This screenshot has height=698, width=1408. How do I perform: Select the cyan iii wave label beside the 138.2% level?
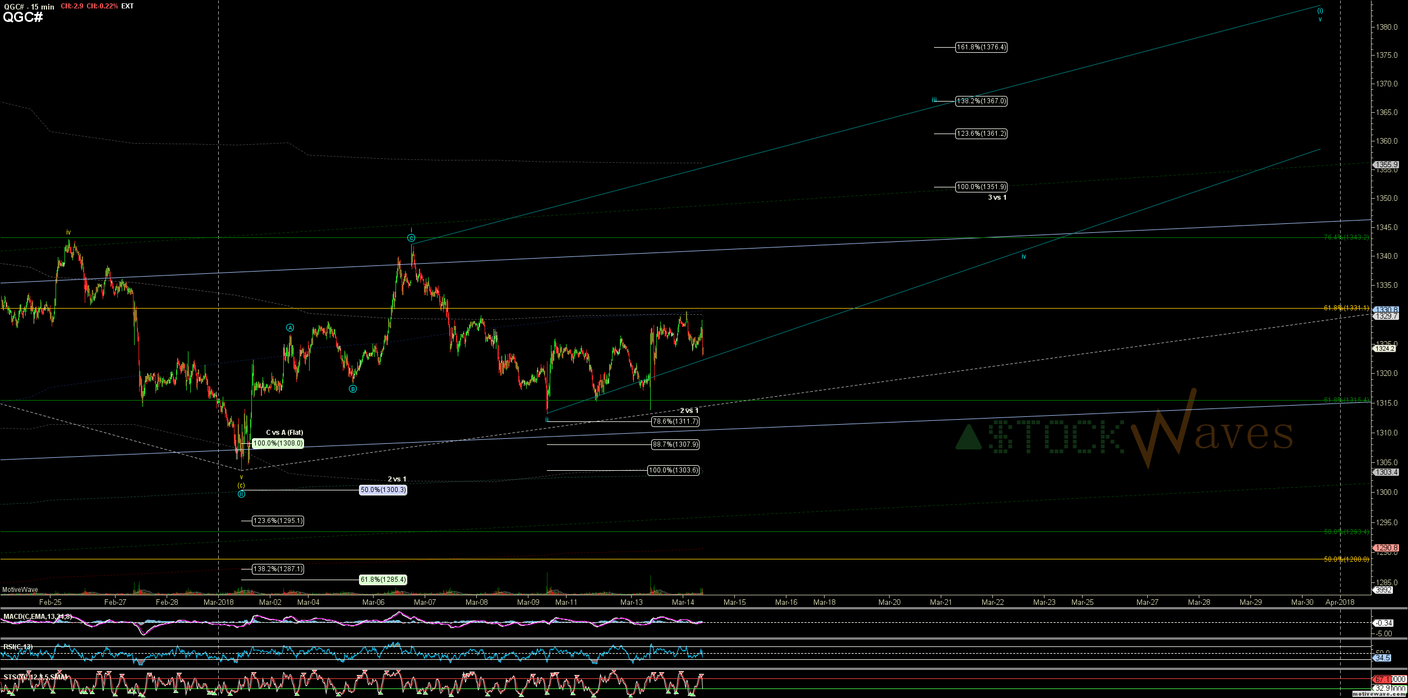pos(934,100)
